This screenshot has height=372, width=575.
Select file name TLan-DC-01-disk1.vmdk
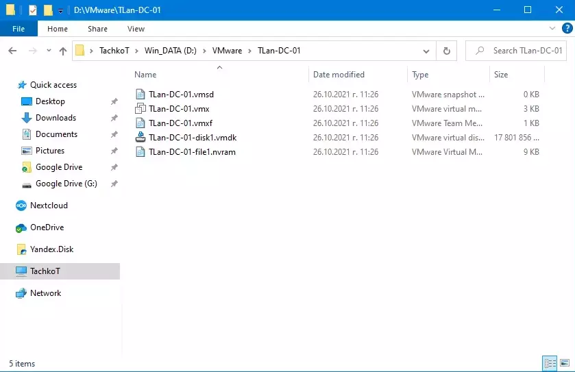coord(193,138)
